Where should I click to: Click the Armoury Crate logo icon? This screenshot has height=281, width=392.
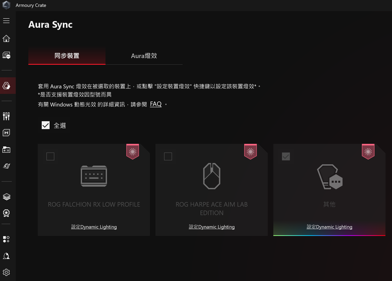[x=6, y=5]
